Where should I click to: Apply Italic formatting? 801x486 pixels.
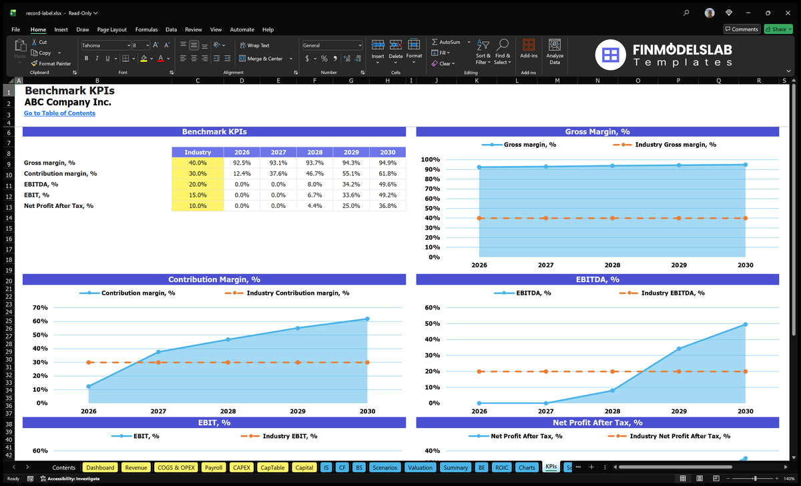[x=97, y=59]
